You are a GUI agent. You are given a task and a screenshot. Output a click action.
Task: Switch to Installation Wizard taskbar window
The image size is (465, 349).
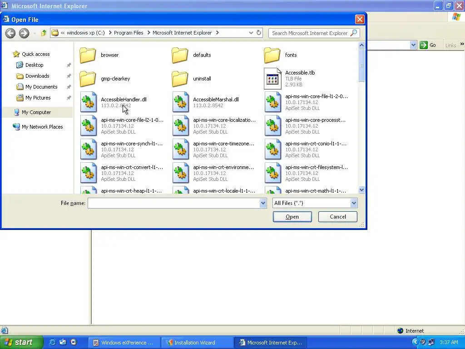tap(197, 343)
